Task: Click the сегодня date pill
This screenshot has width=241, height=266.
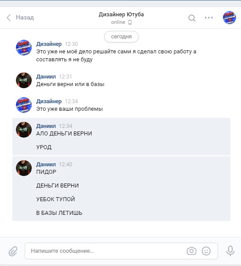Action: pyautogui.click(x=121, y=37)
